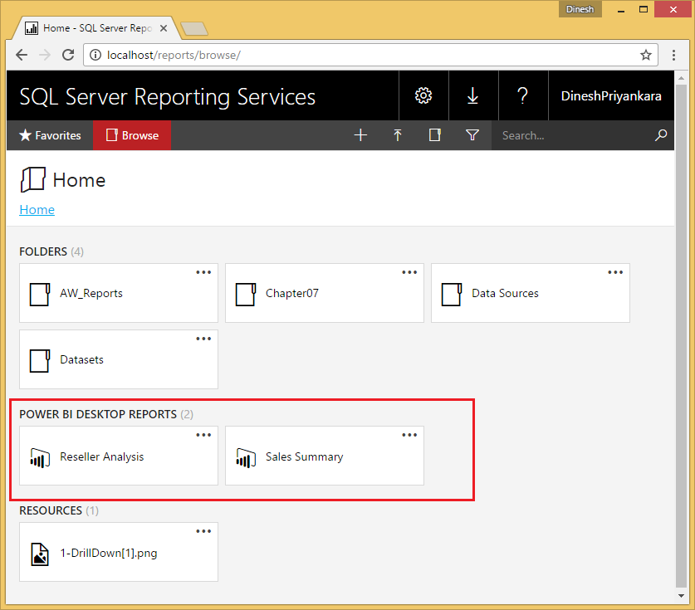
Task: Click the localhost address bar
Action: [x=370, y=55]
